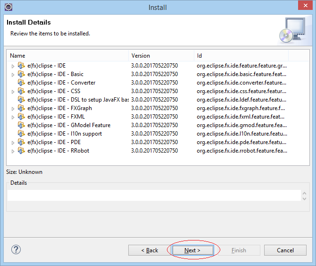Go back with the < Back button
This screenshot has width=316, height=266.
[x=150, y=250]
